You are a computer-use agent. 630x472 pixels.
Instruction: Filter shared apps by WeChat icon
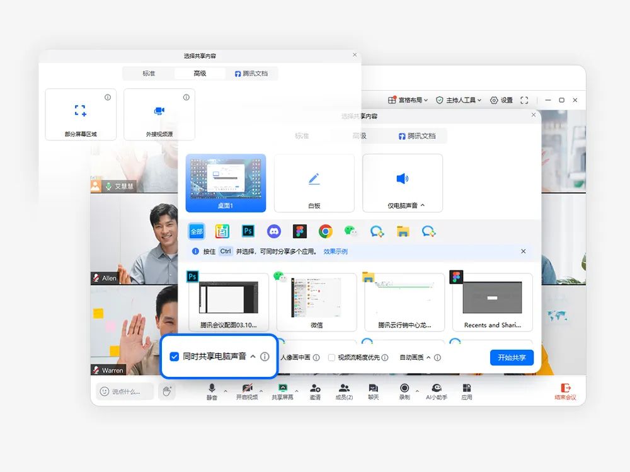pos(351,231)
